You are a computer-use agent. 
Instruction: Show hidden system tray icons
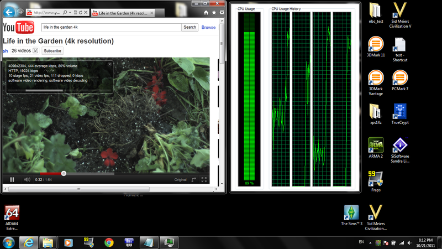click(370, 243)
